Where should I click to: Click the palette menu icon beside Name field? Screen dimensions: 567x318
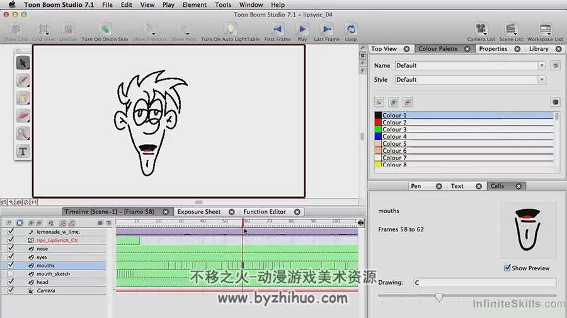coord(556,65)
